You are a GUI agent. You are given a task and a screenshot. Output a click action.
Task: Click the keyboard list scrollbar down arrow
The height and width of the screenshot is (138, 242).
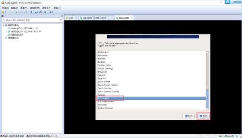pyautogui.click(x=207, y=109)
